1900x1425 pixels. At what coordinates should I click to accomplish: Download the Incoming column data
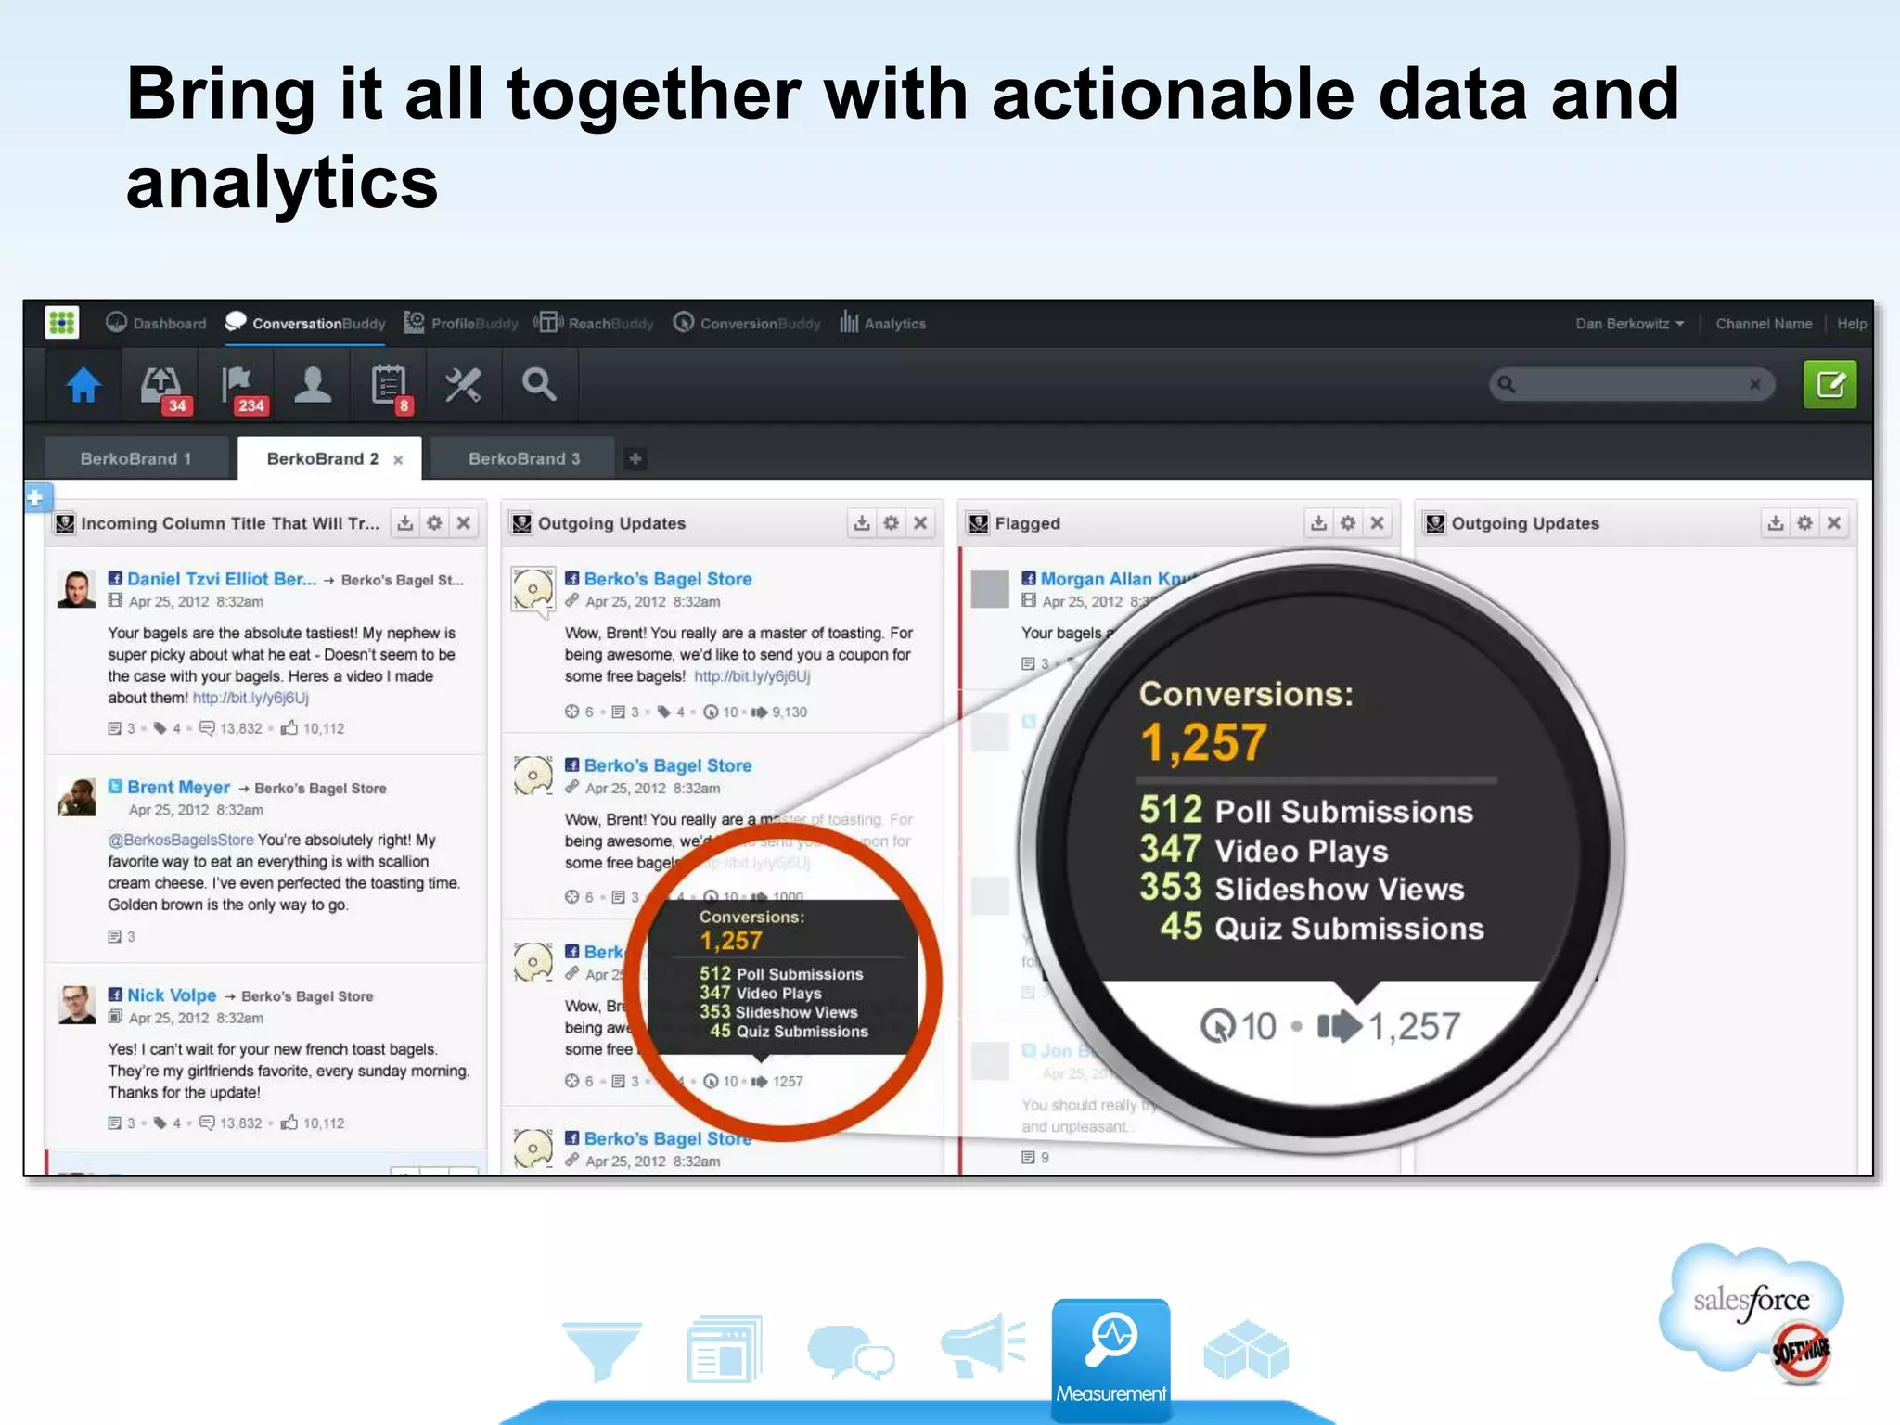[405, 523]
